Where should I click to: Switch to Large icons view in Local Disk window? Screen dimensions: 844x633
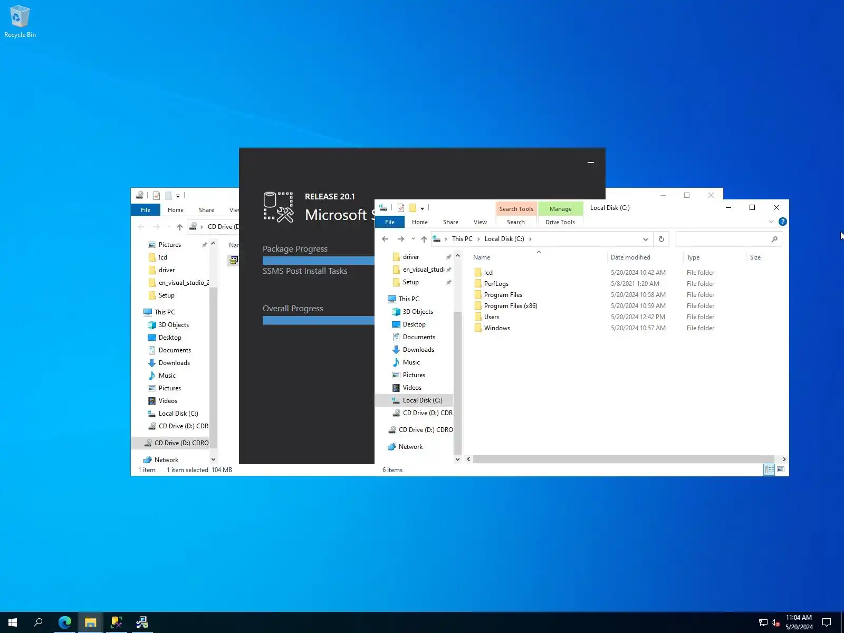pyautogui.click(x=781, y=469)
